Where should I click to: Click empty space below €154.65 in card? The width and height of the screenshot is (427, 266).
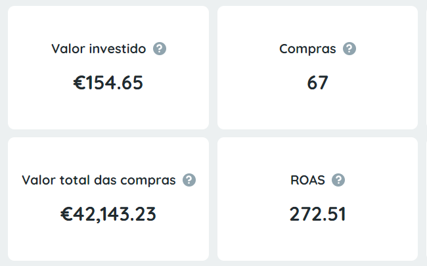pyautogui.click(x=108, y=110)
